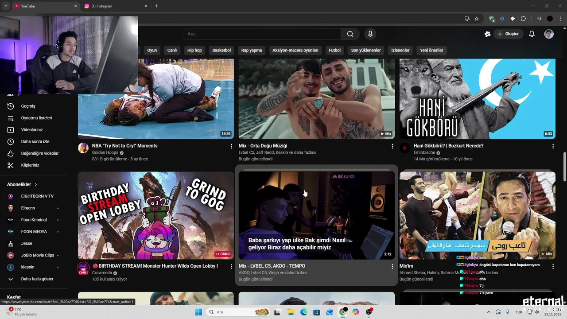Click the blue sound-wave extension icon

pyautogui.click(x=502, y=19)
